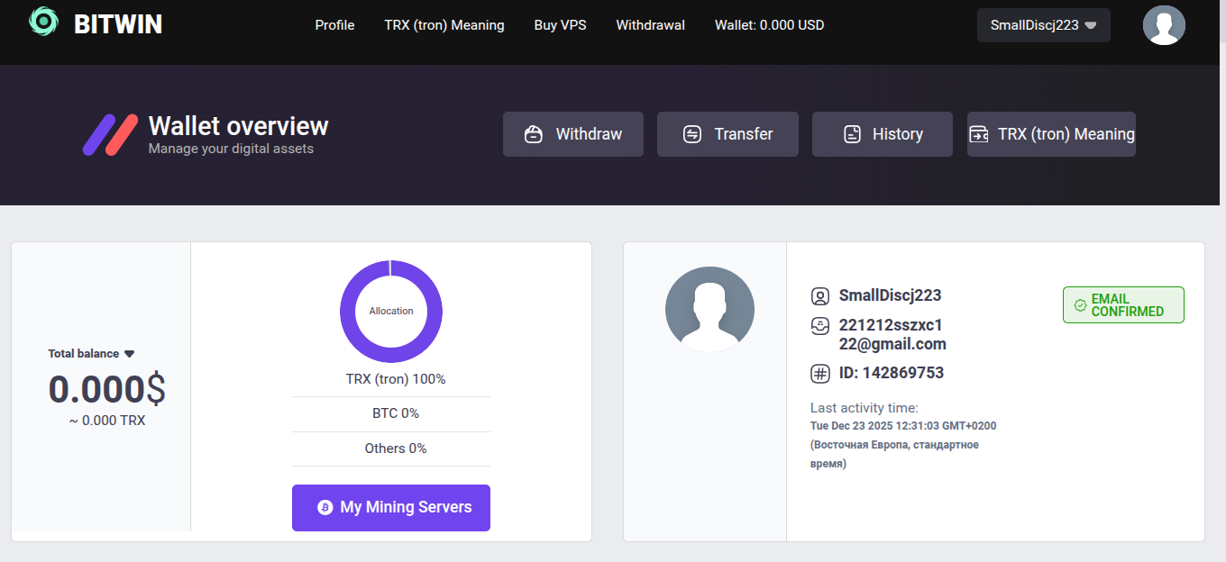Click the 0.000$ total balance amount
This screenshot has width=1226, height=562.
107,389
